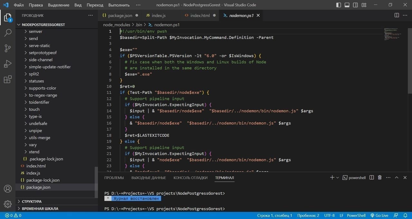Expand the semver folder
Viewport: 412px width, 219px height.
[35, 32]
